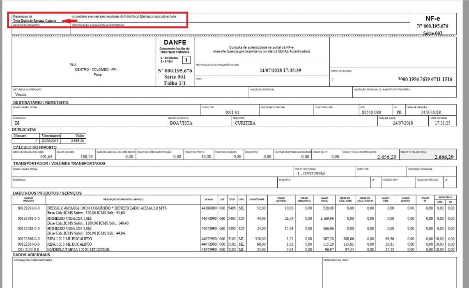Select Base de Cálculo do ICMS value 601,63
Image resolution: width=469 pixels, height=288 pixels.
click(x=46, y=156)
